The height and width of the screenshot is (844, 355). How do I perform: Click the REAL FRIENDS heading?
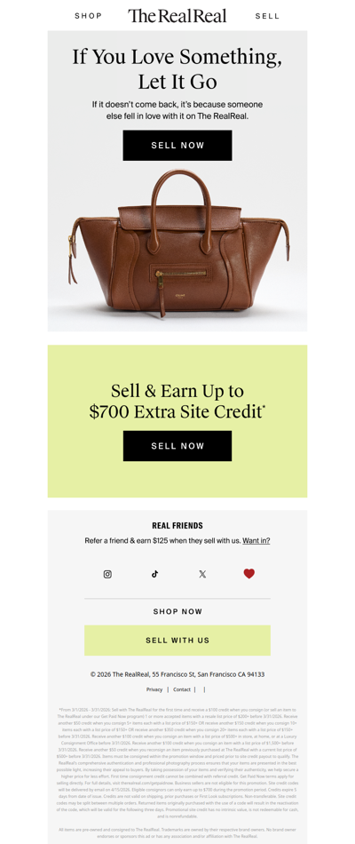pyautogui.click(x=177, y=526)
